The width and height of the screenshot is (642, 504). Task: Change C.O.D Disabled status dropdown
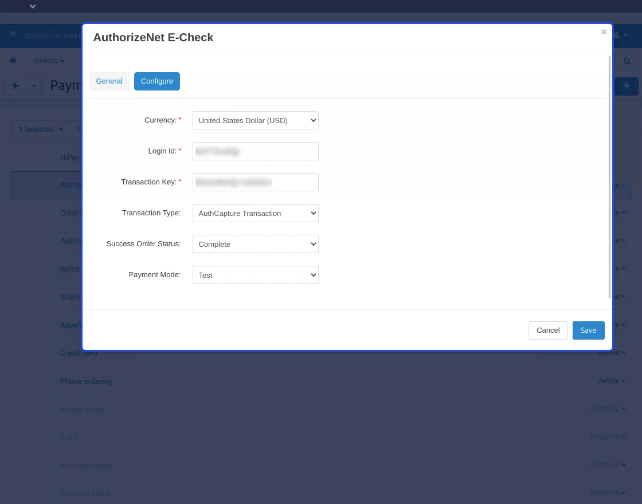point(608,437)
